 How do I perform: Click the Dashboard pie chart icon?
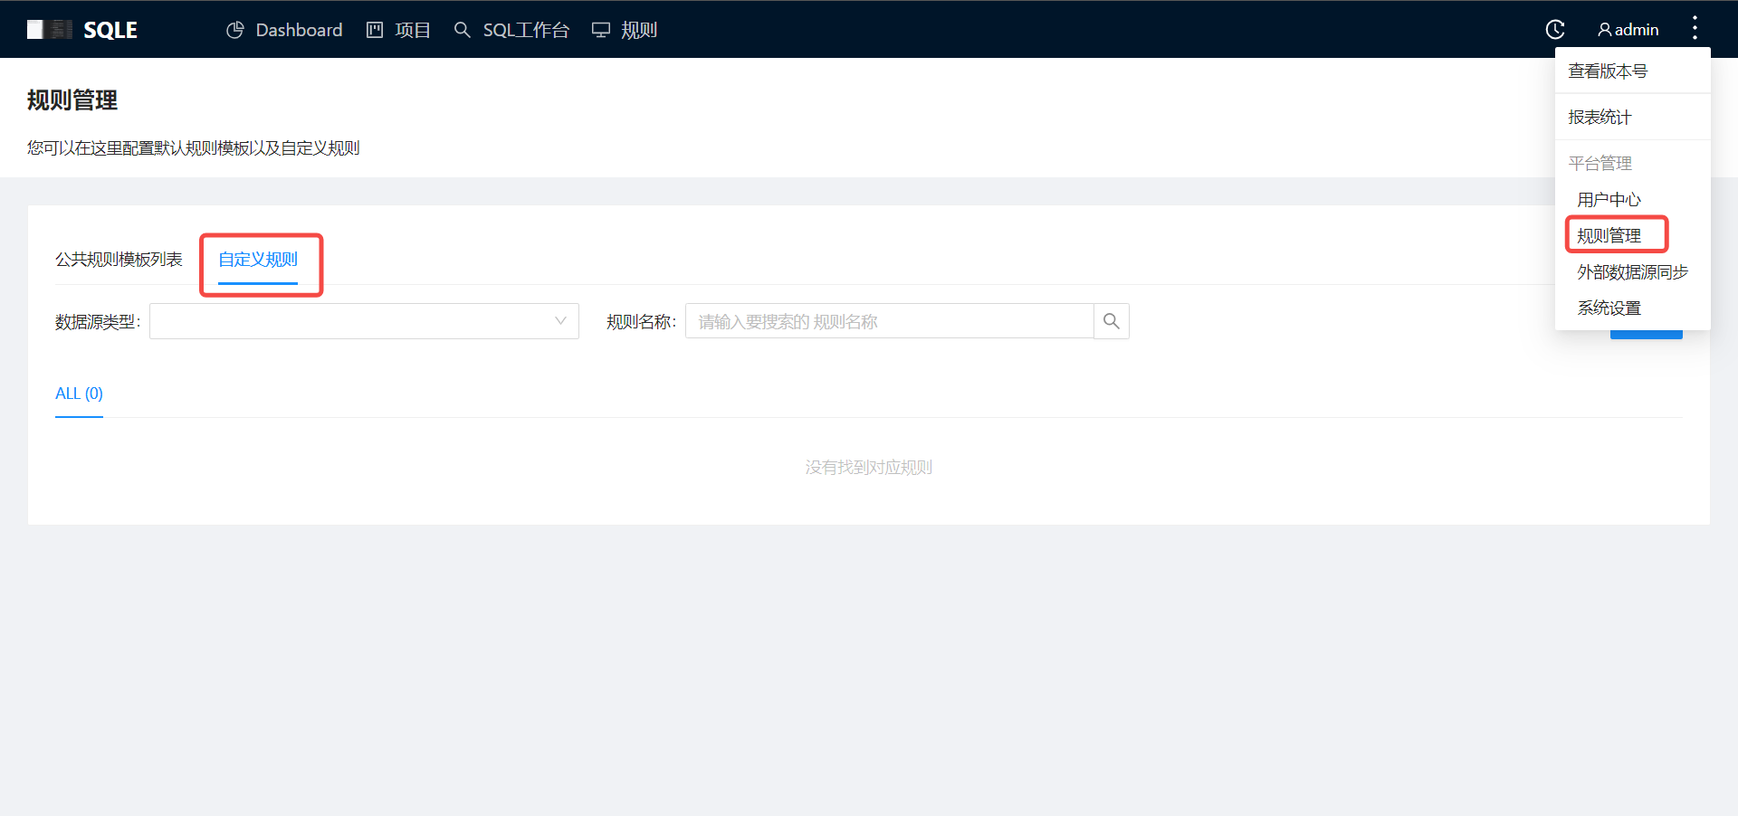(235, 30)
